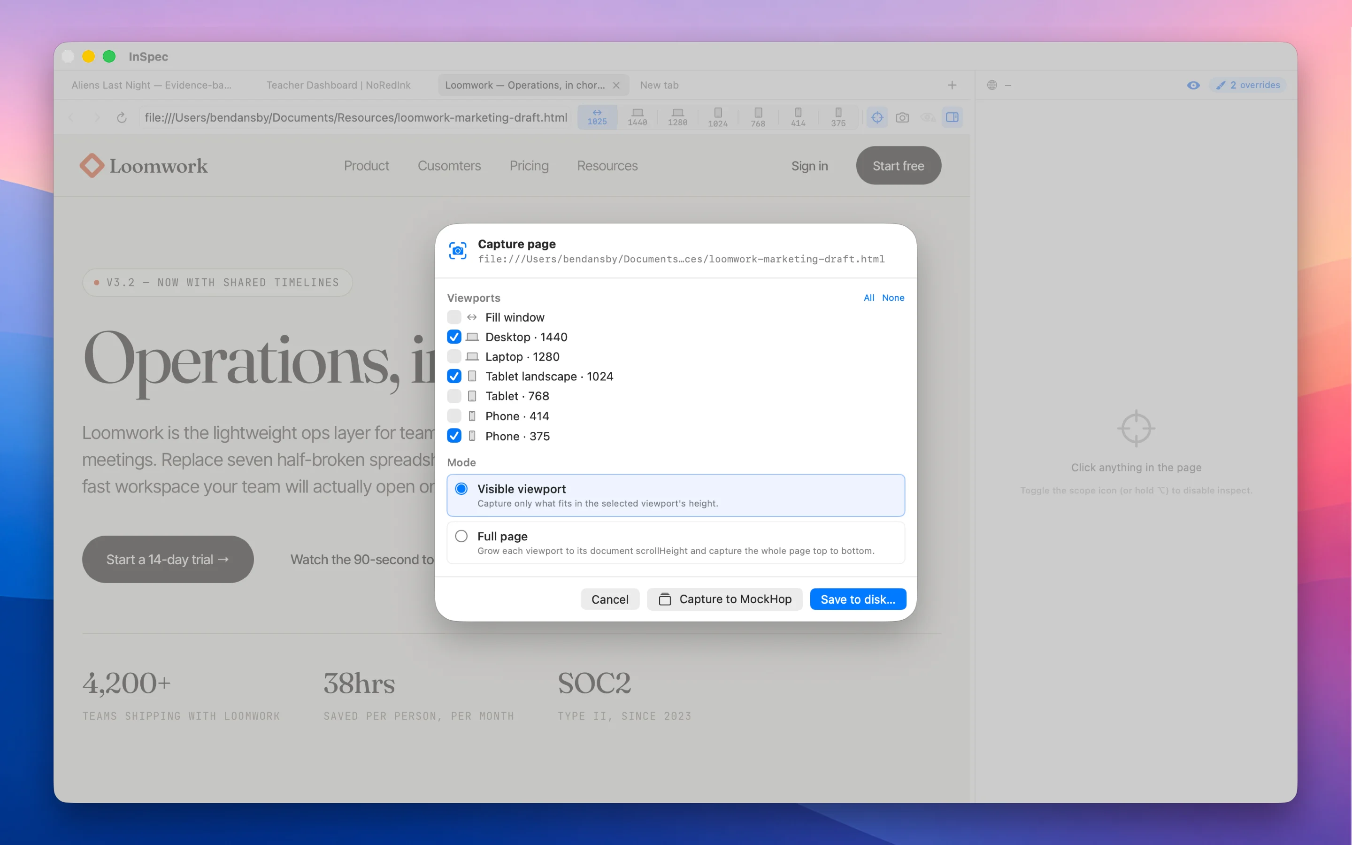This screenshot has width=1352, height=845.
Task: Switch to Aliens Last Night tab
Action: (x=152, y=85)
